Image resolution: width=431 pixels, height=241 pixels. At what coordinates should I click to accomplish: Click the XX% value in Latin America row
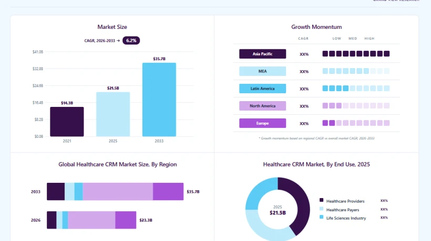click(304, 89)
